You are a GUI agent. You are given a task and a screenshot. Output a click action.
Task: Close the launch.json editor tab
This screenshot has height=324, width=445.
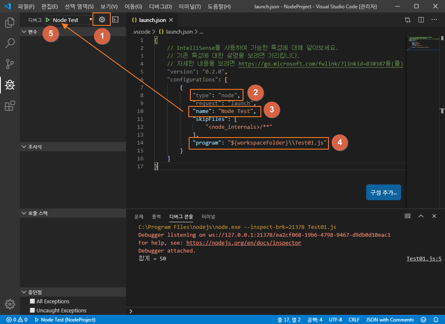point(171,20)
